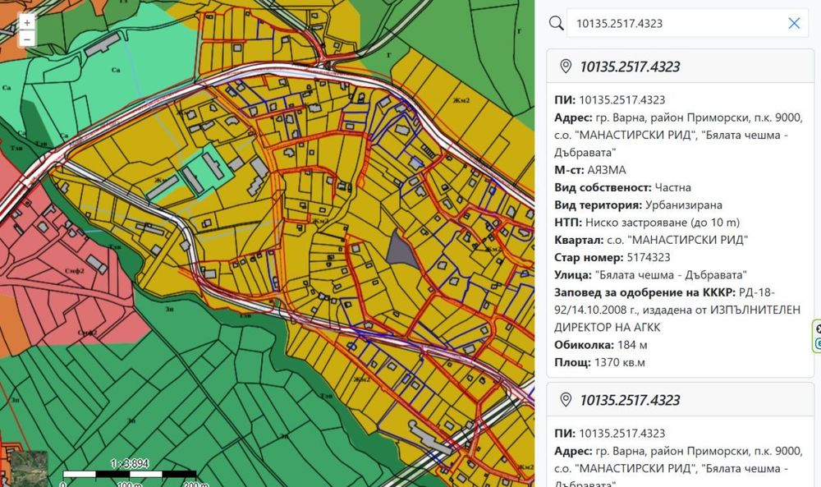Select 'Стар номер: 5174323' text
This screenshot has width=821, height=487.
(612, 257)
